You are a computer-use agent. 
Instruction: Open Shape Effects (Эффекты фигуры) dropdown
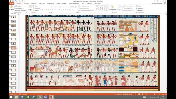128,10
